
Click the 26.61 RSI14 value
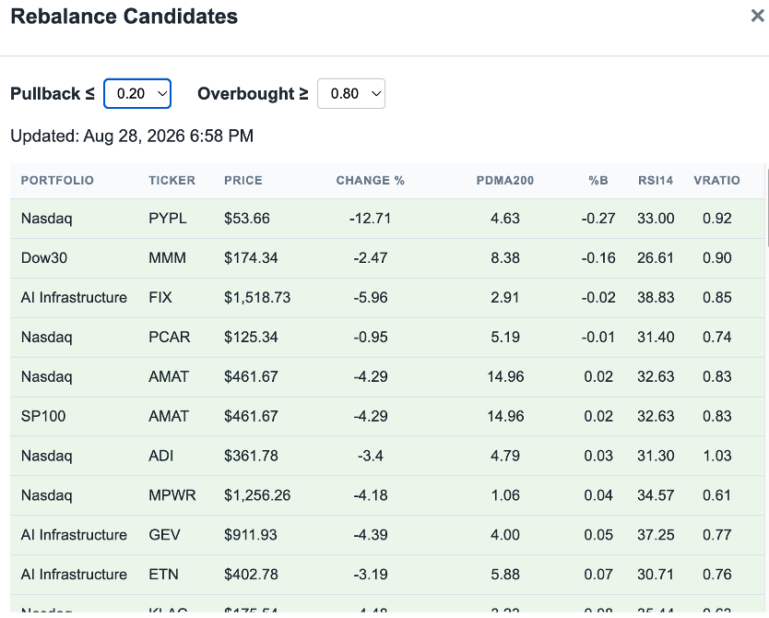point(656,258)
